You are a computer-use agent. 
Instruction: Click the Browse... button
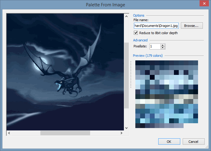pyautogui.click(x=192, y=26)
